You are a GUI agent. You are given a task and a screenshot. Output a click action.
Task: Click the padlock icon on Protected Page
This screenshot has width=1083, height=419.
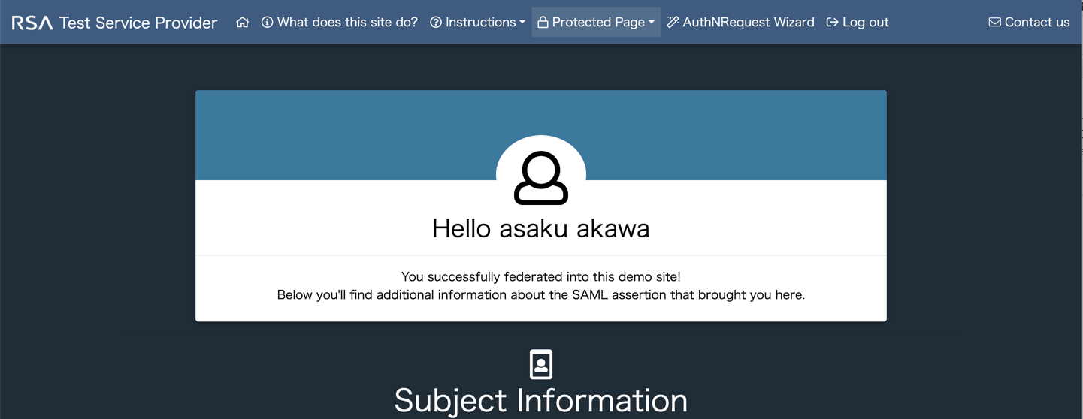pos(543,23)
